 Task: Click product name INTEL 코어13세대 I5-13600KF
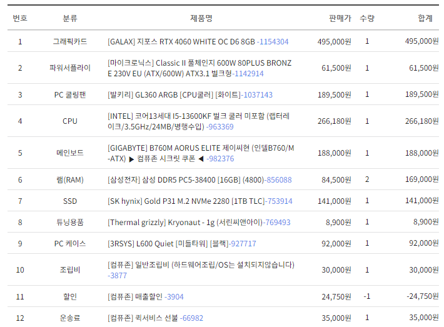click(x=198, y=121)
